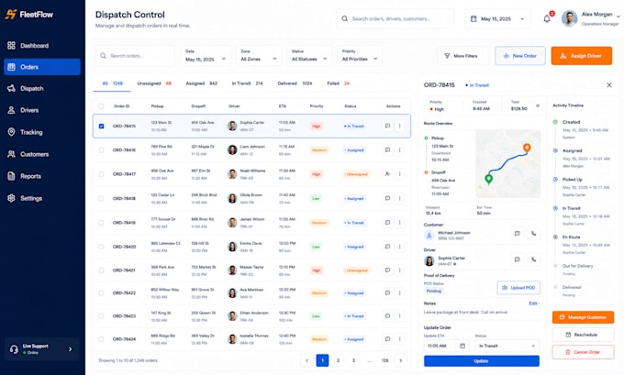Go to previous page arrow
Screen dimensions: 624x375
click(306, 360)
